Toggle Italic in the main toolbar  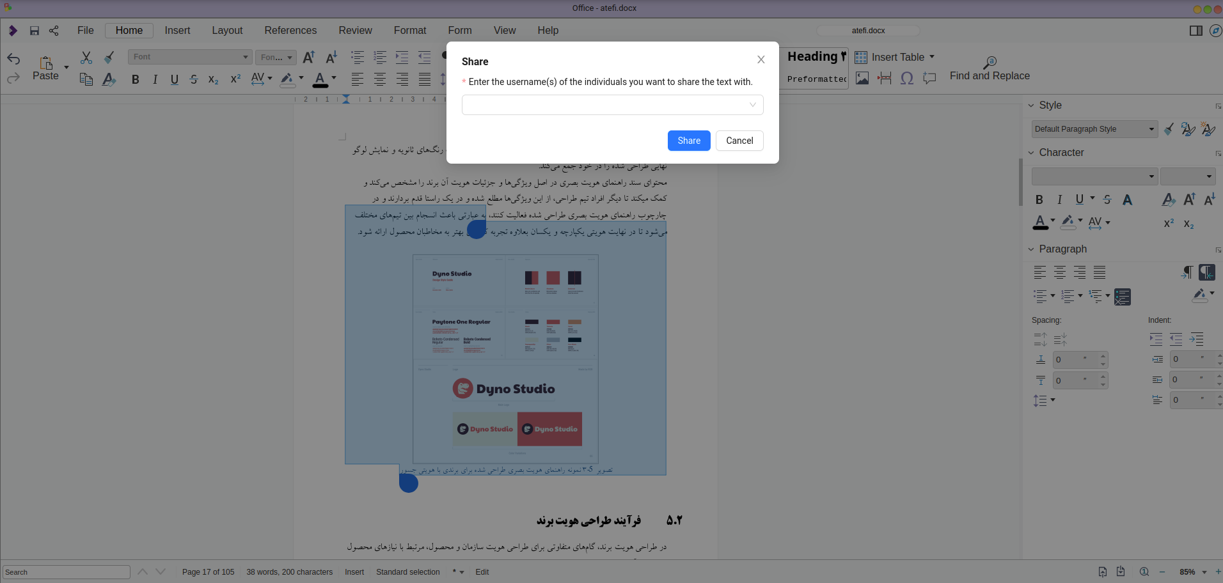[x=155, y=79]
